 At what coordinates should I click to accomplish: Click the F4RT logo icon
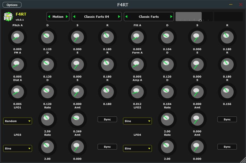tap(8, 16)
